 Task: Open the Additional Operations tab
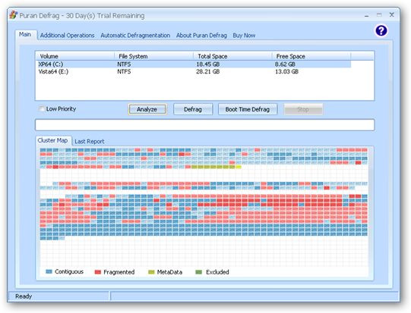(x=67, y=36)
